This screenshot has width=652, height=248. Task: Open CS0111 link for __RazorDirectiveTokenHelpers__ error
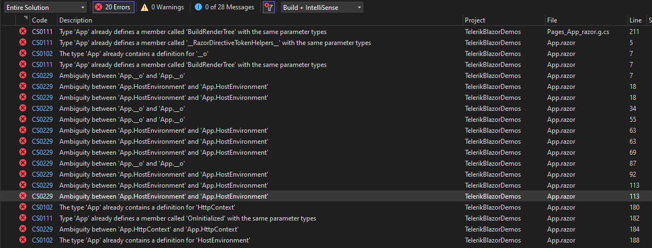click(x=42, y=43)
